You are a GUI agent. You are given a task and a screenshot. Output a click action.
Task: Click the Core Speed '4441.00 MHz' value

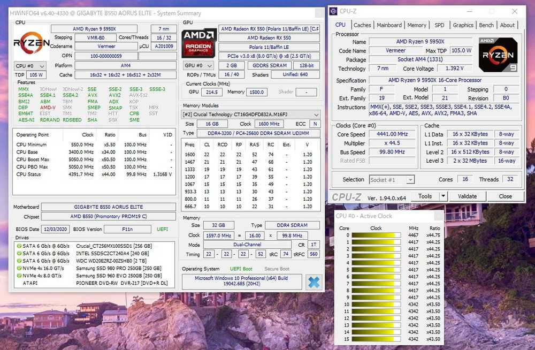tap(392, 134)
